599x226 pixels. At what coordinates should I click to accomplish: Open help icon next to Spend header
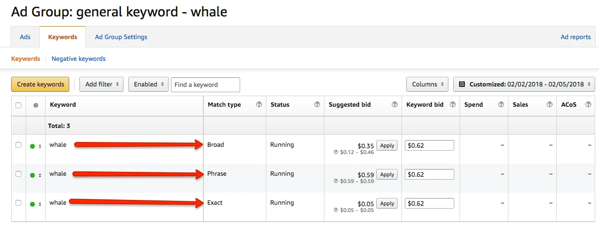(501, 104)
